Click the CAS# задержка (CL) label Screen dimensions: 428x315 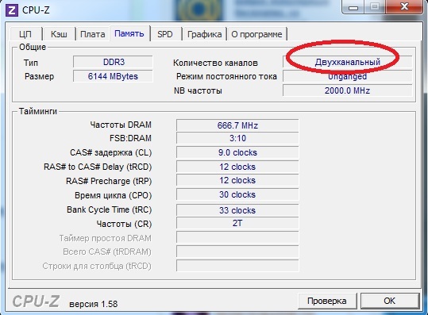(111, 152)
